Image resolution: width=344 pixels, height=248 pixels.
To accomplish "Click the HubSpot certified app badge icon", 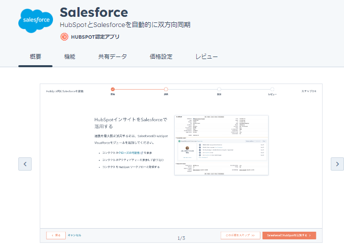I will 64,37.
